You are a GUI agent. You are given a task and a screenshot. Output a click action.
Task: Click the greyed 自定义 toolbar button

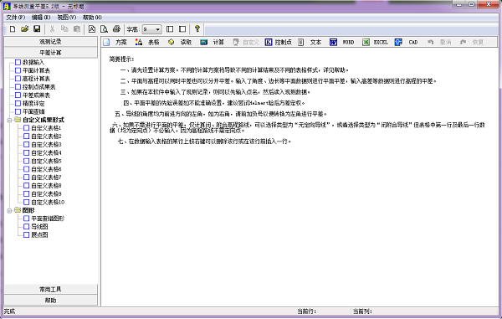coord(246,42)
